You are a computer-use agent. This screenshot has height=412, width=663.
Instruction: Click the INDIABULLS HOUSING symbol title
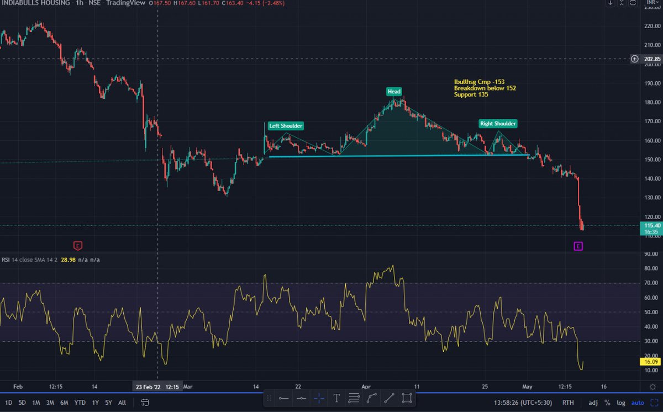point(35,3)
